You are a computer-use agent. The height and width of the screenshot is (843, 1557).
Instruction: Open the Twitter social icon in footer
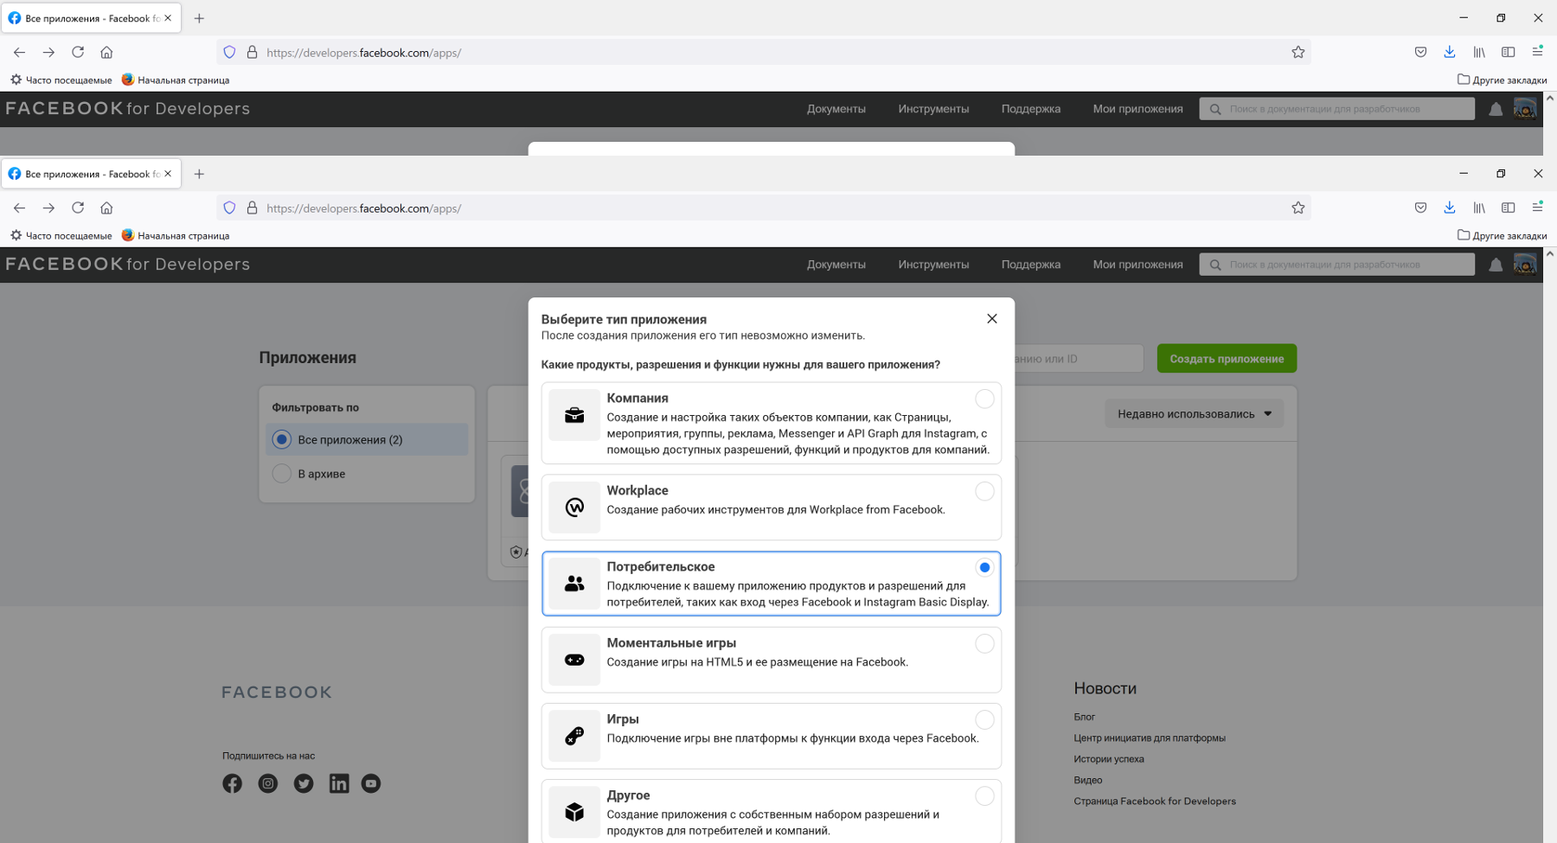point(304,783)
